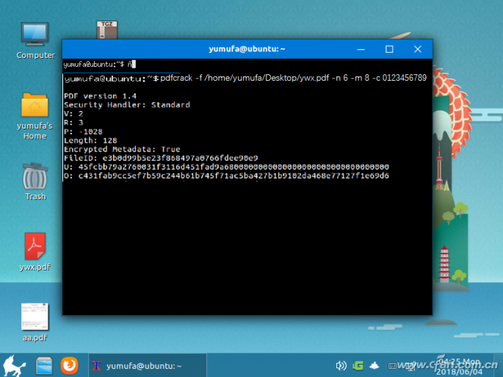Click the TGZ archive icon on desktop
This screenshot has width=503, height=377.
coord(107,29)
